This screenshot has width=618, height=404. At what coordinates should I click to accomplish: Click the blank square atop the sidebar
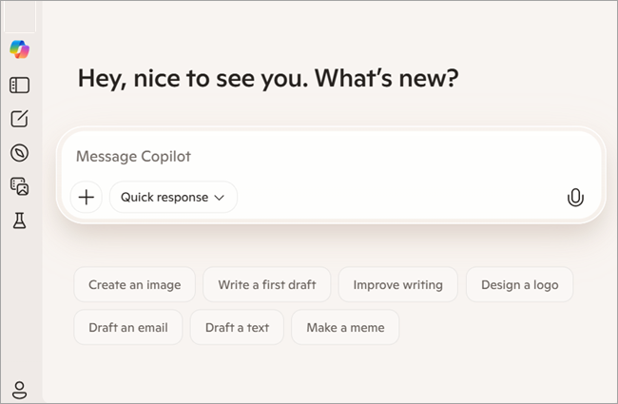point(19,16)
